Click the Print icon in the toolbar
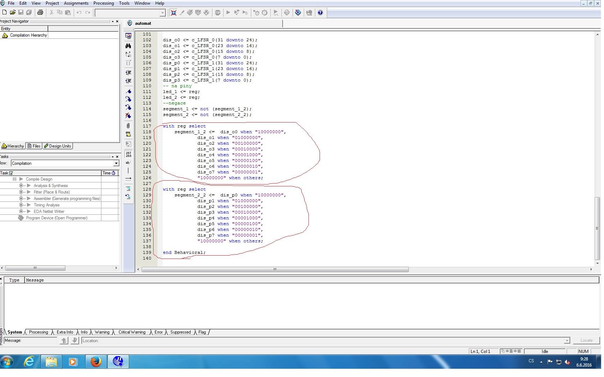604x377 pixels. 40,13
